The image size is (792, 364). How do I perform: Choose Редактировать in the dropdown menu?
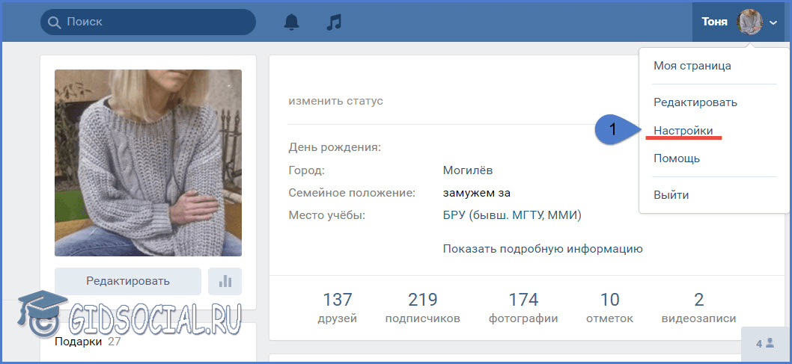(695, 102)
